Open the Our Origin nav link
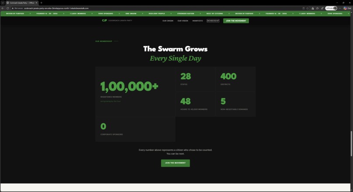This screenshot has width=353, height=192. pos(168,21)
